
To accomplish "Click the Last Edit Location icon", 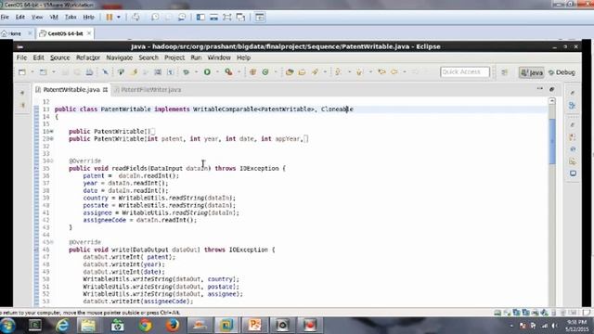I will (x=381, y=72).
